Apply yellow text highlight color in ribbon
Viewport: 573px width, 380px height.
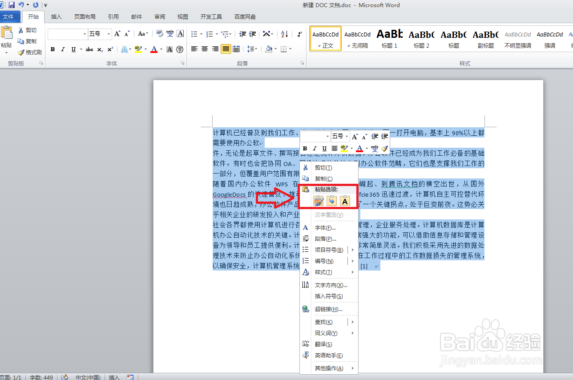pyautogui.click(x=138, y=49)
